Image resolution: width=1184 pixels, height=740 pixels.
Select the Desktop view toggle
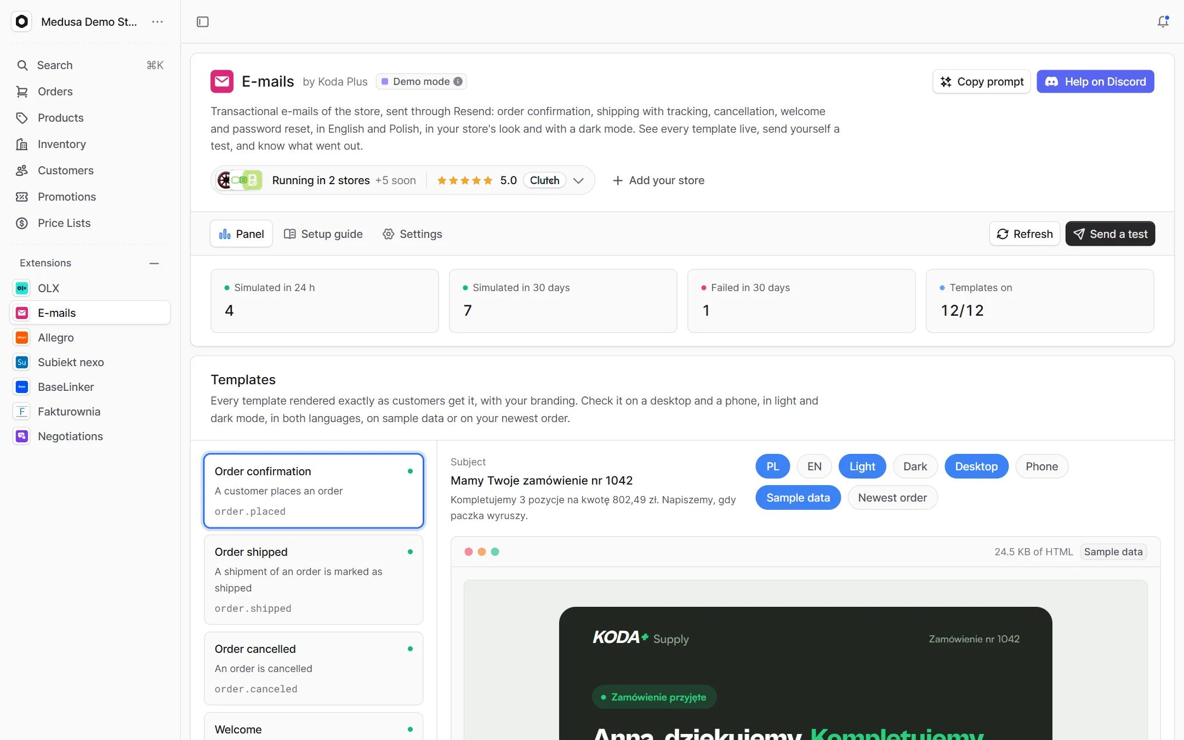coord(976,466)
